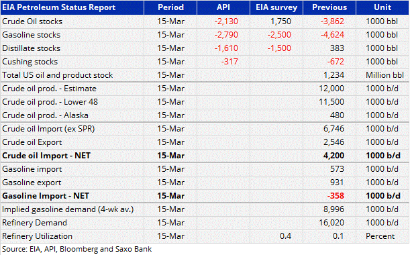This screenshot has width=410, height=255.
Task: Click bold '15-Mar' in Gasoline Import - NET row
Action: coord(170,196)
